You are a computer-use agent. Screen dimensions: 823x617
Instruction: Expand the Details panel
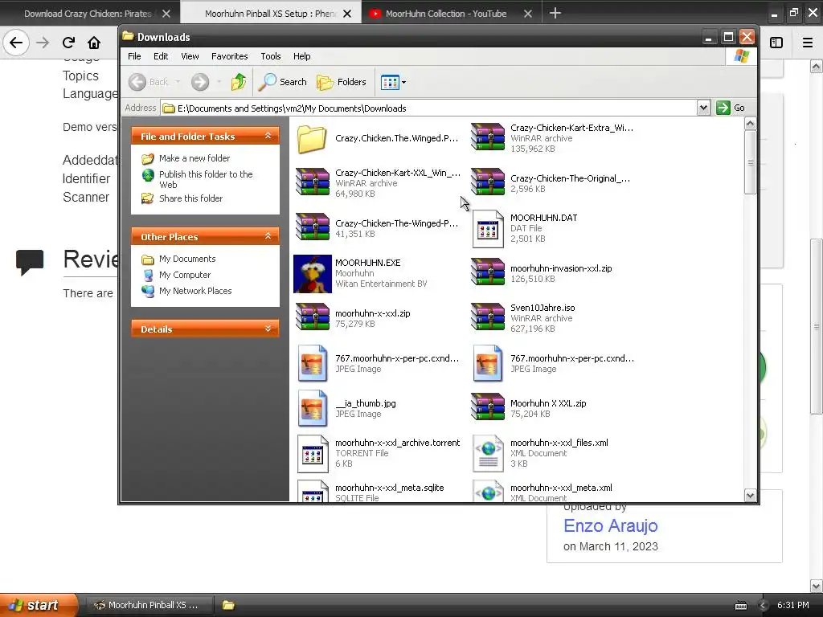coord(268,329)
